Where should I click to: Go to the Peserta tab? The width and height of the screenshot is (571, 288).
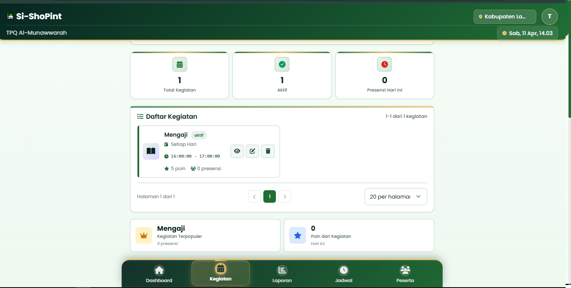pyautogui.click(x=405, y=274)
